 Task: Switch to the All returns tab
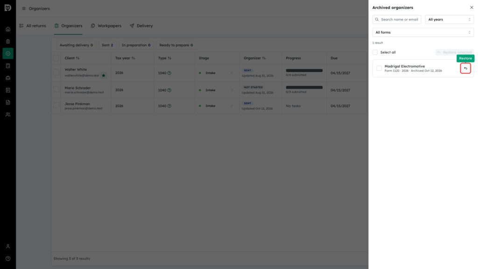coord(33,26)
